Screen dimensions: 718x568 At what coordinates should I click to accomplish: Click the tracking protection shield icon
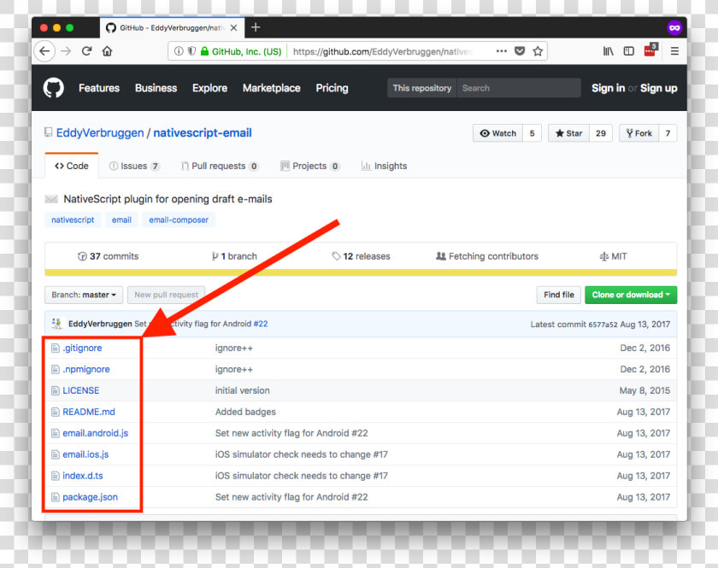(191, 51)
